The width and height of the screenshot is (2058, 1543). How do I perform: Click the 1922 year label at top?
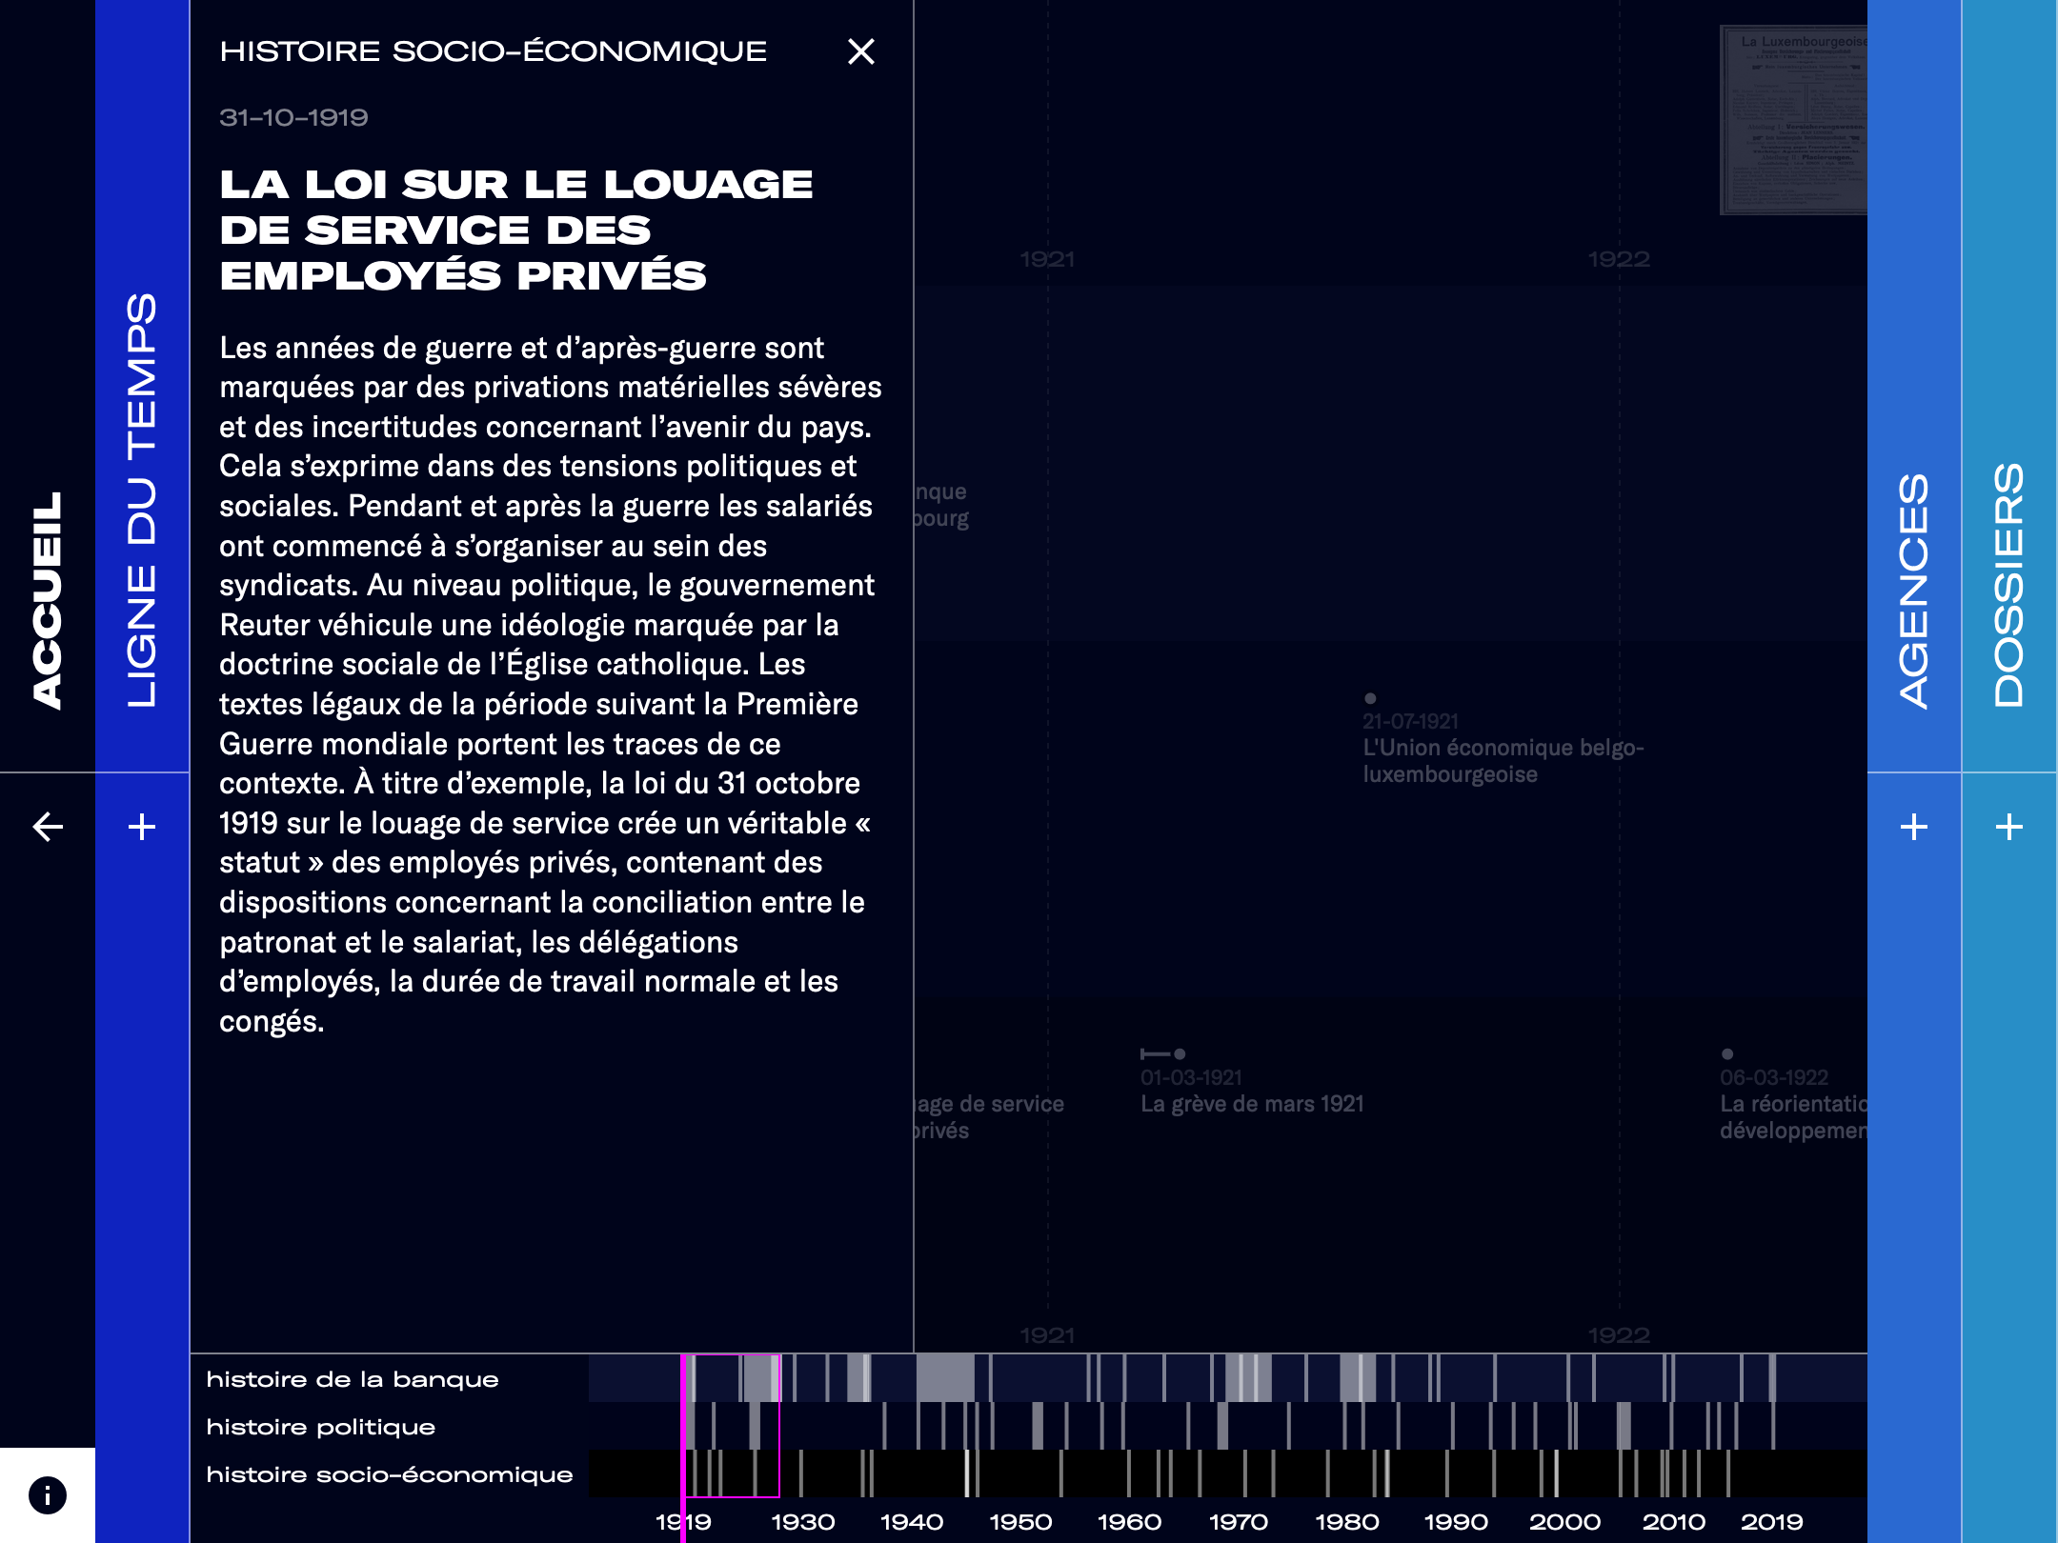(x=1619, y=259)
